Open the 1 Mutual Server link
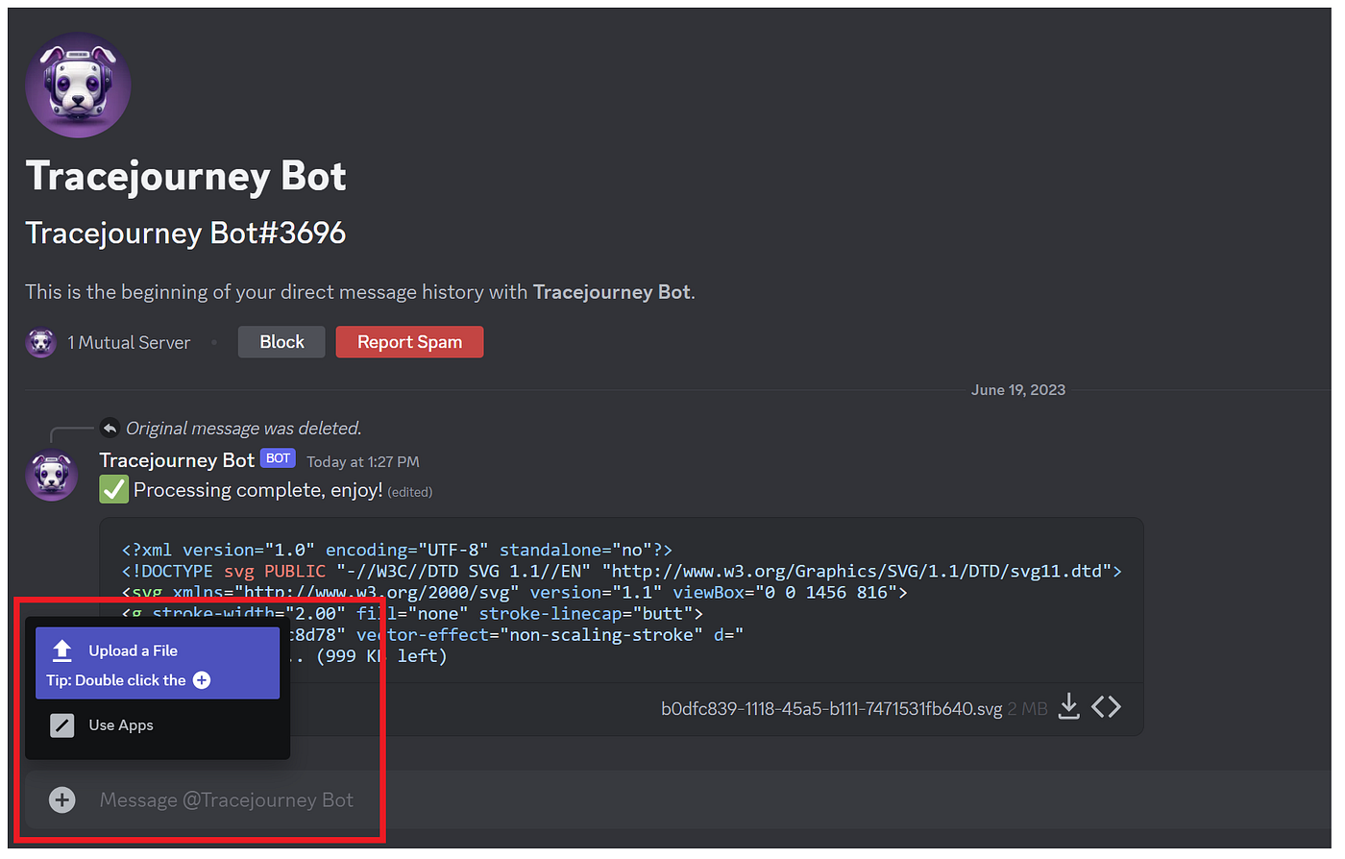The image size is (1345, 859). pos(129,343)
